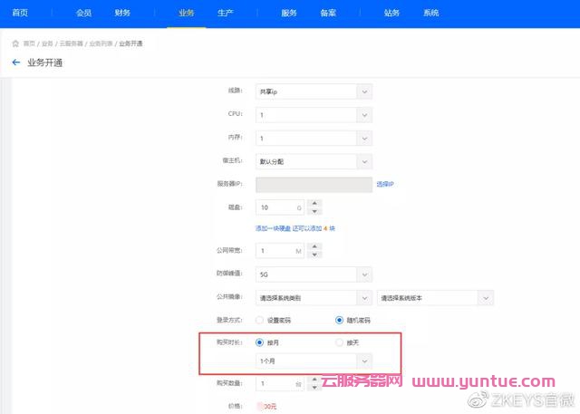Increase 公网带宽 with the up arrow

[x=313, y=246]
